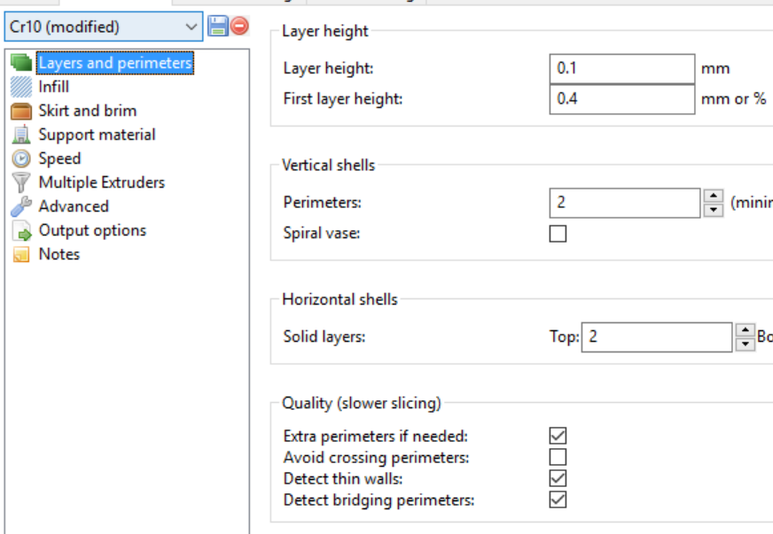Click the Layer height input field
The image size is (773, 534).
pyautogui.click(x=621, y=68)
